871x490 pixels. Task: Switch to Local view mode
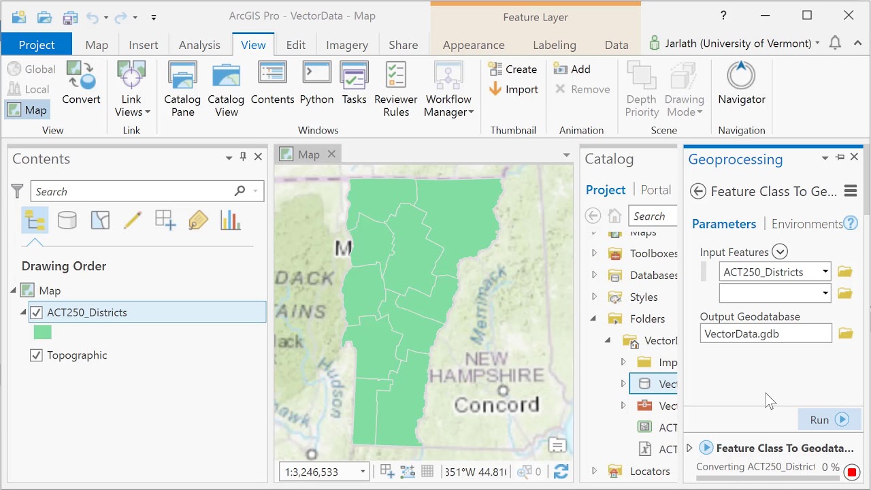click(29, 89)
